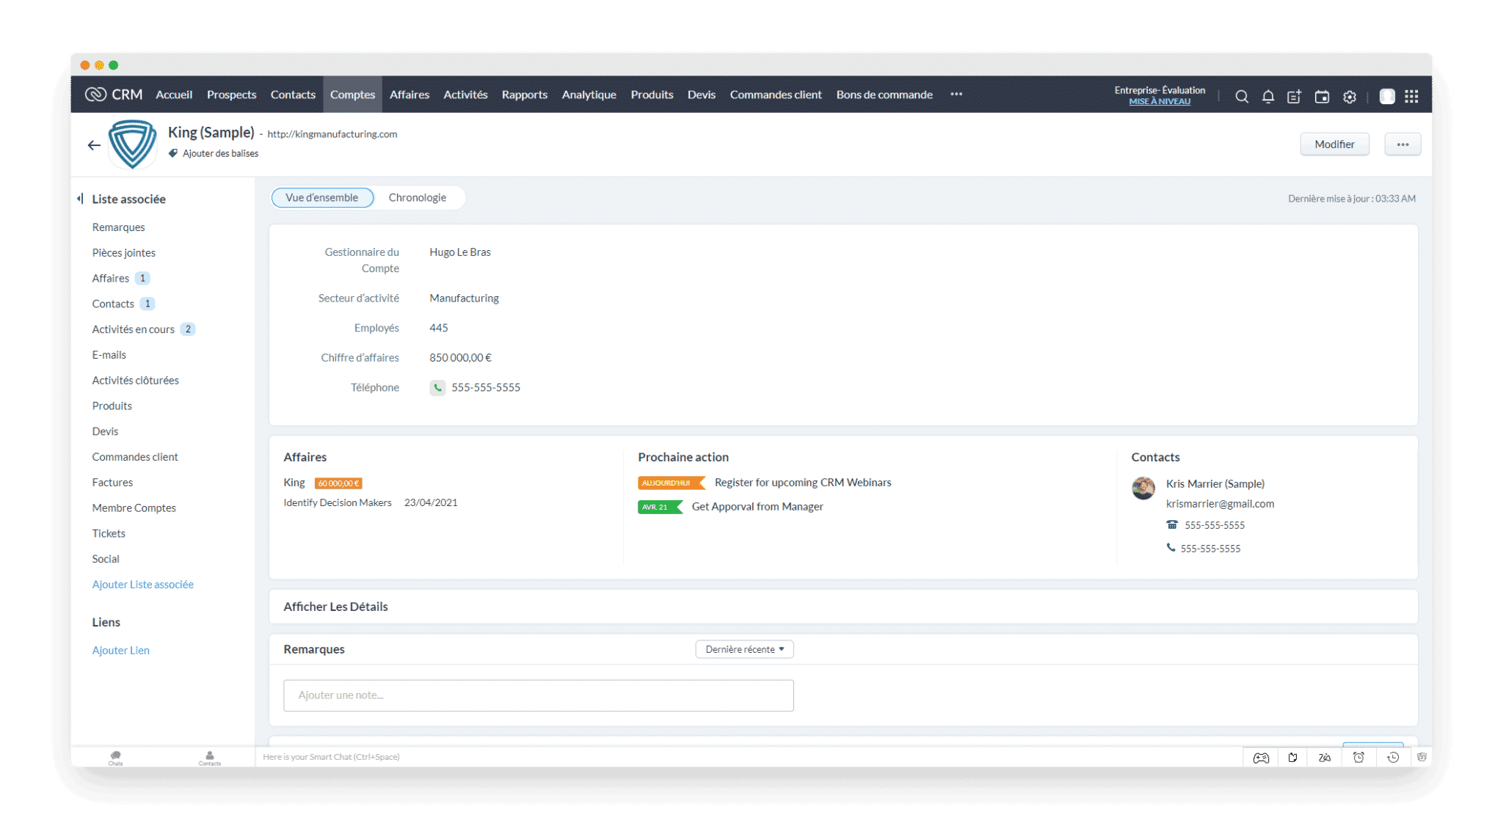Switch to the Chronologie tab

(x=417, y=197)
